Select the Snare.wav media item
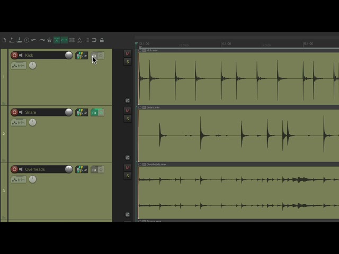The height and width of the screenshot is (254, 339). [238, 134]
